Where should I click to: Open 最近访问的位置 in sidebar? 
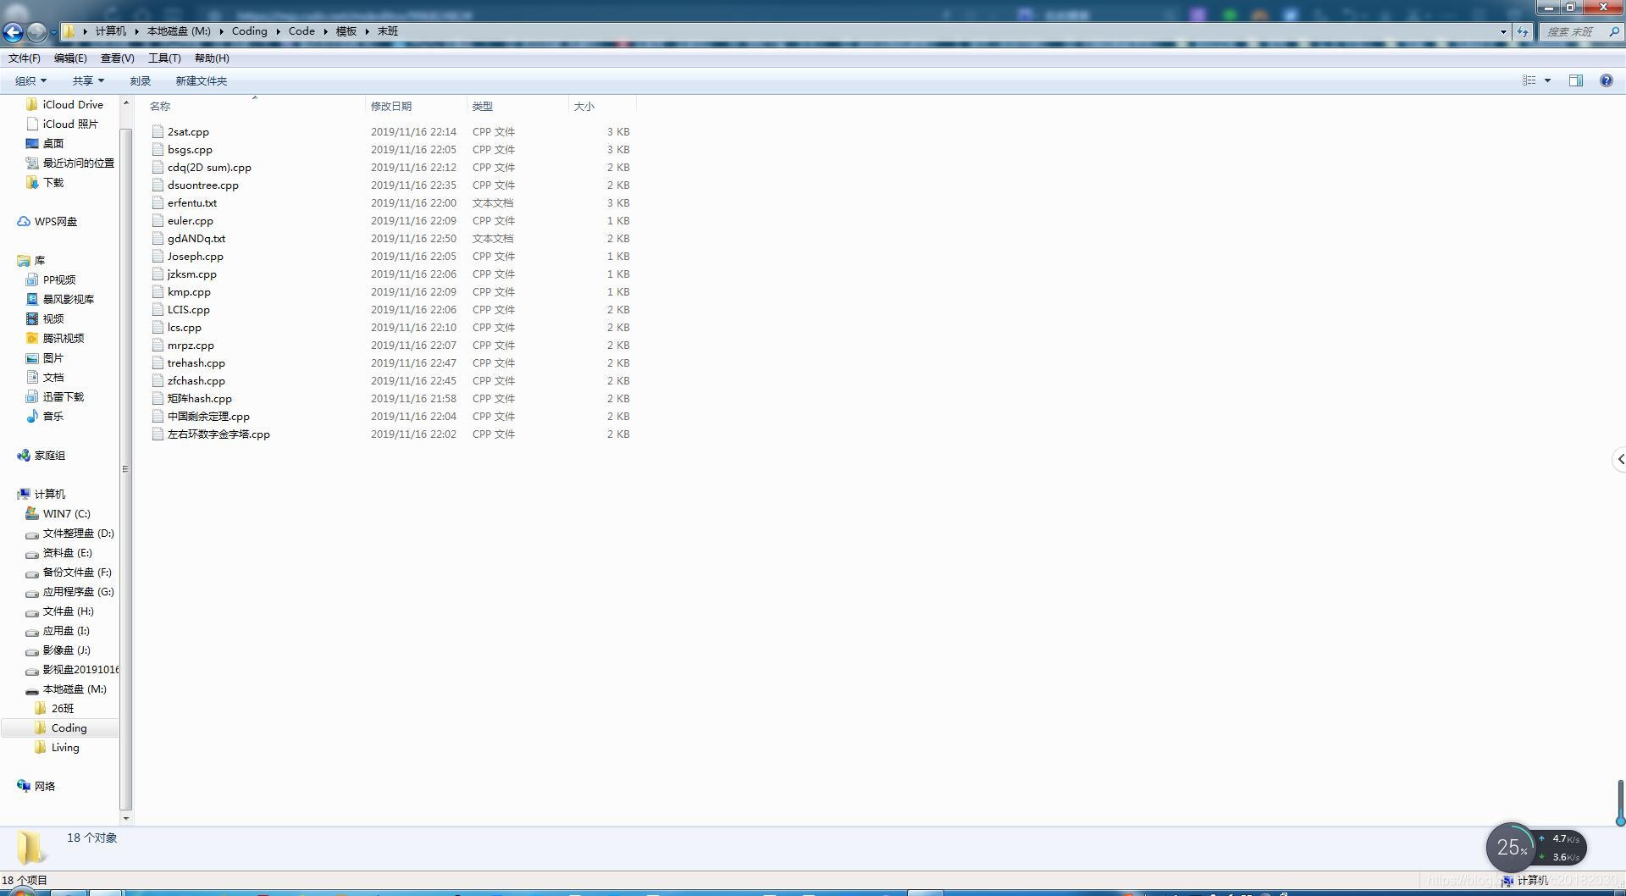pyautogui.click(x=78, y=163)
